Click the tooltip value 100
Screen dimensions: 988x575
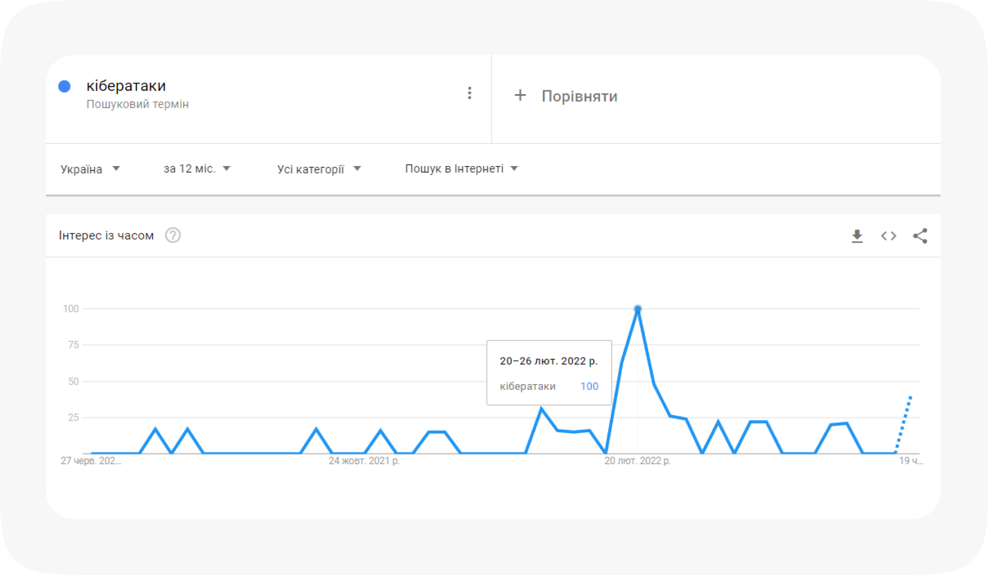(x=589, y=386)
